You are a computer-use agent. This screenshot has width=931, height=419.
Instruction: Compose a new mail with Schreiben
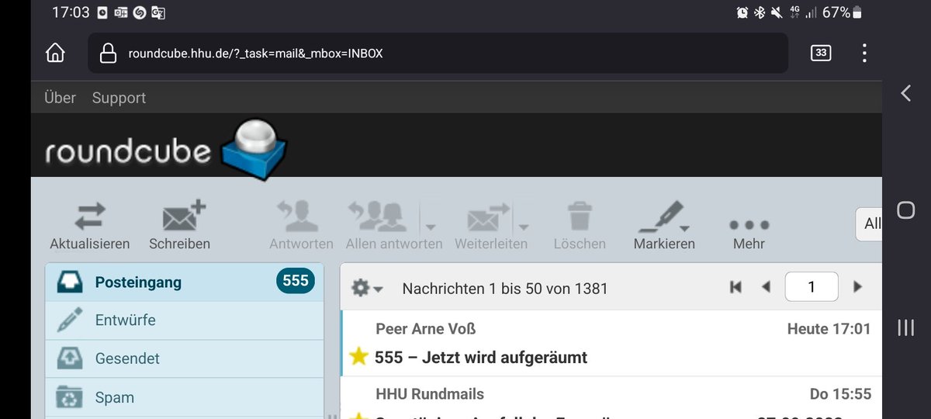tap(179, 227)
